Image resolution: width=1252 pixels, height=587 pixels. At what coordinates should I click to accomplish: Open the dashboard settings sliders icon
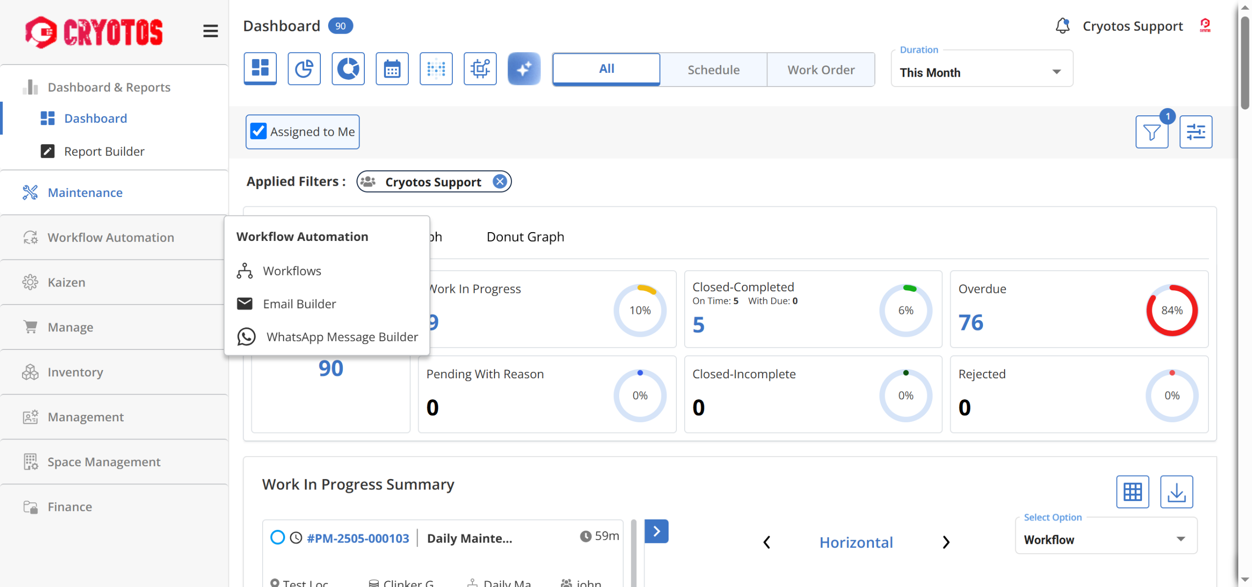1195,132
